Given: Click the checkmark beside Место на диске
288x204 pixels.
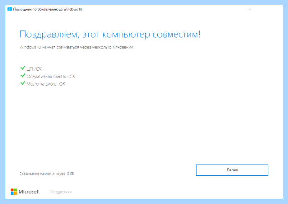Looking at the screenshot, I should pyautogui.click(x=23, y=83).
